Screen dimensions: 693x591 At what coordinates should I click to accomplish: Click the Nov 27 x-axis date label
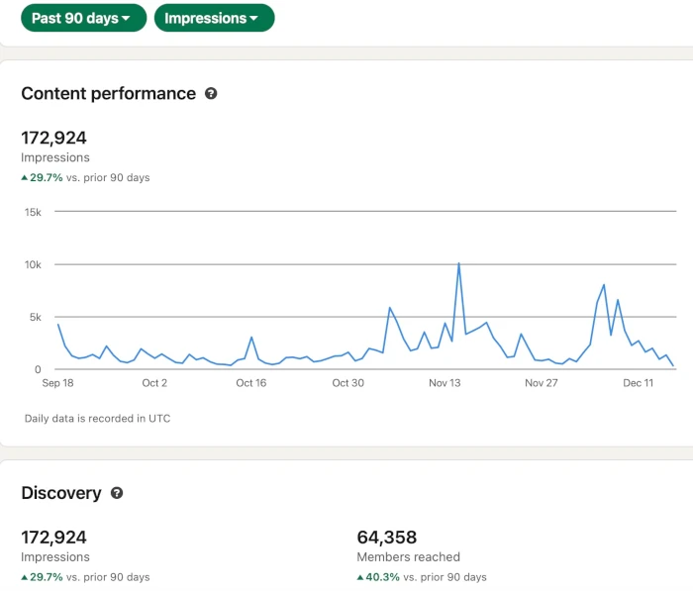[542, 383]
